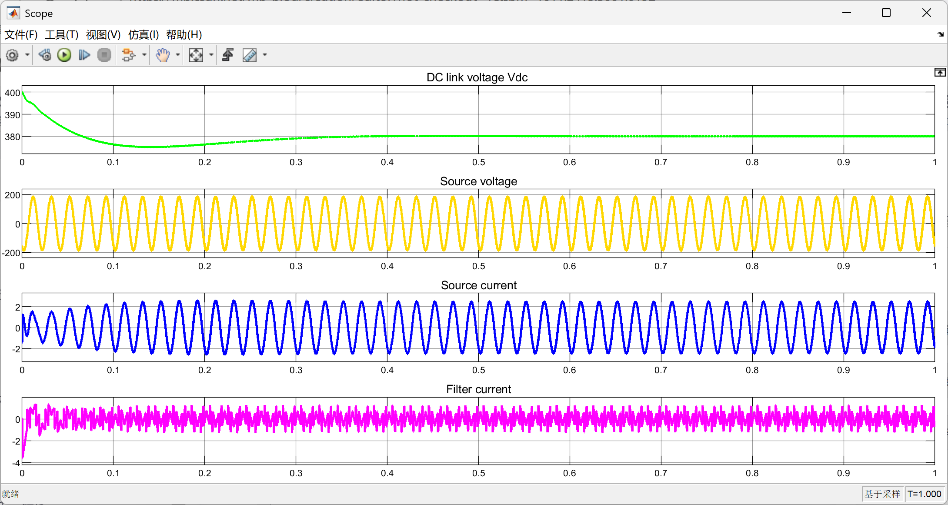
Task: Toggle the cursor measurements ruler icon
Action: click(250, 55)
